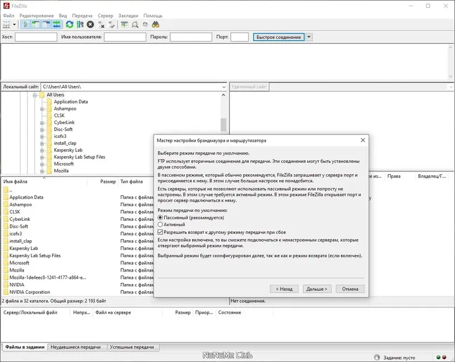Toggle the transfer queue display icon

tap(56, 24)
